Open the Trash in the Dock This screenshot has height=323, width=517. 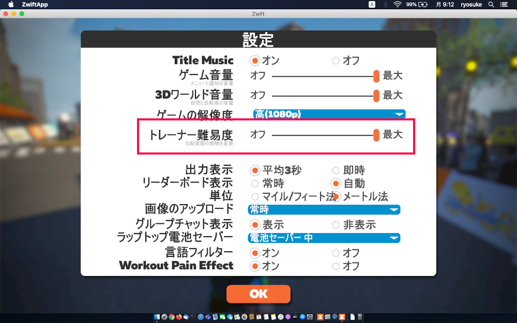coord(360,317)
